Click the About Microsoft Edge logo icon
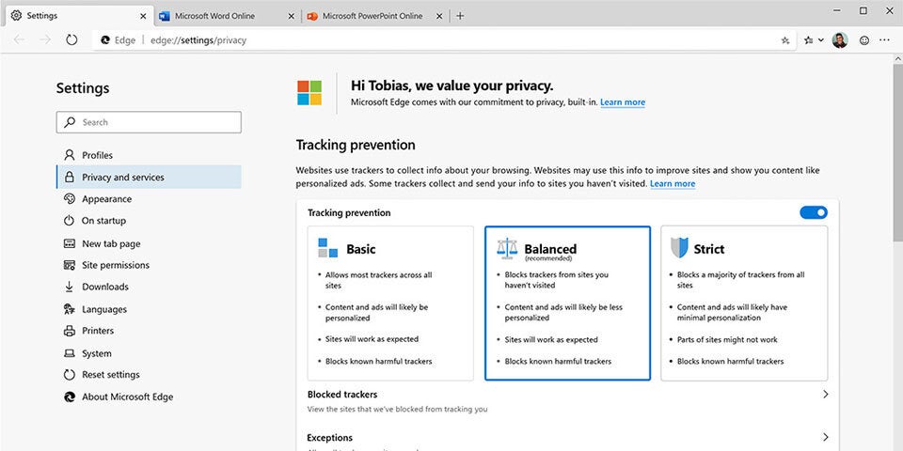The width and height of the screenshot is (903, 451). coord(69,397)
